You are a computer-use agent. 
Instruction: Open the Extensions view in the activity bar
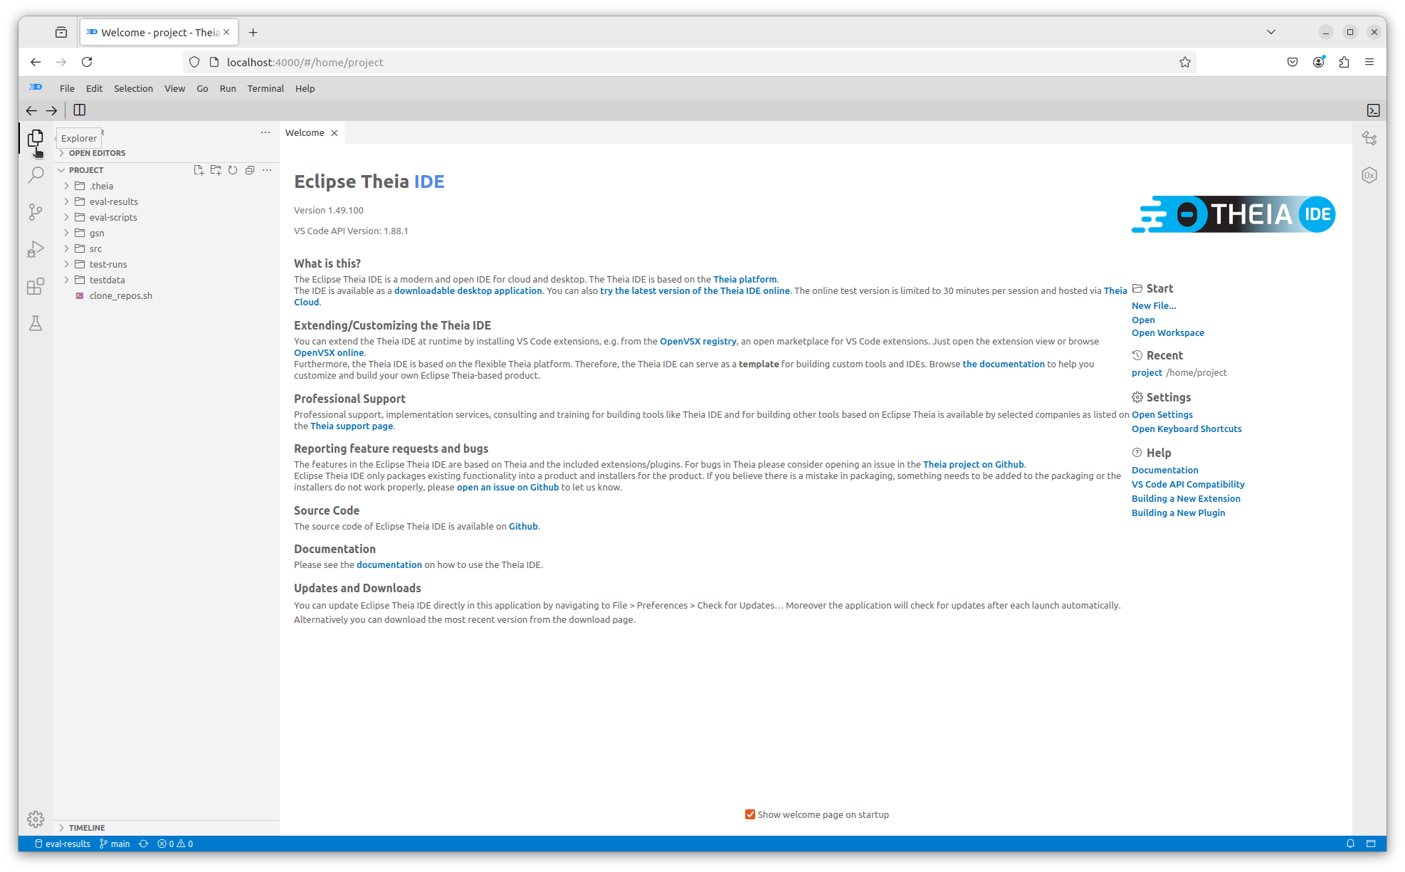pyautogui.click(x=35, y=286)
